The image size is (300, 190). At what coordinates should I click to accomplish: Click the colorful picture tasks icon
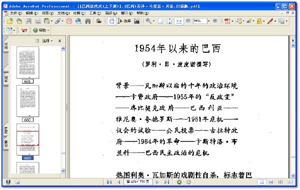(99, 21)
